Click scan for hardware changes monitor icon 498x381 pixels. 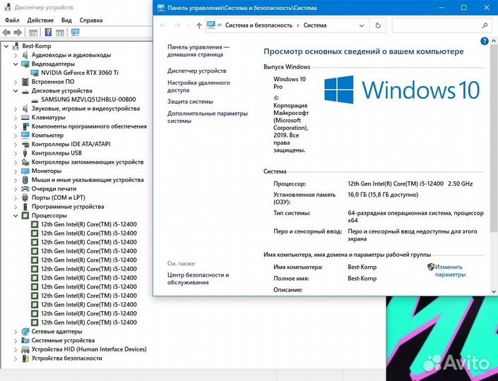[76, 32]
